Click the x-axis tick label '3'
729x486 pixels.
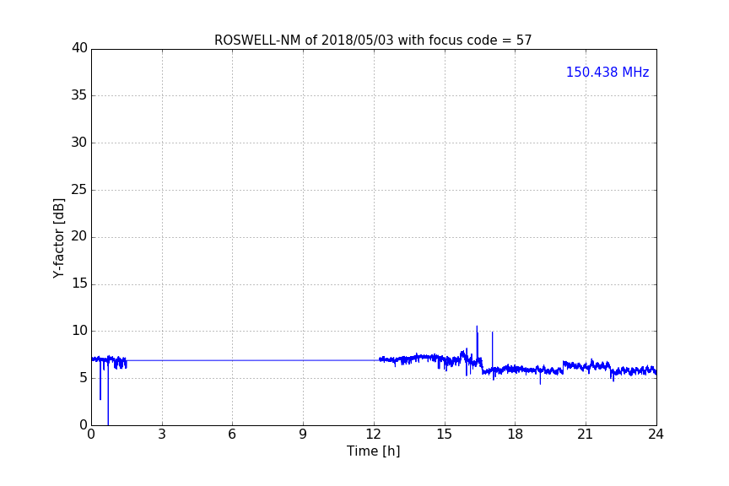[162, 435]
